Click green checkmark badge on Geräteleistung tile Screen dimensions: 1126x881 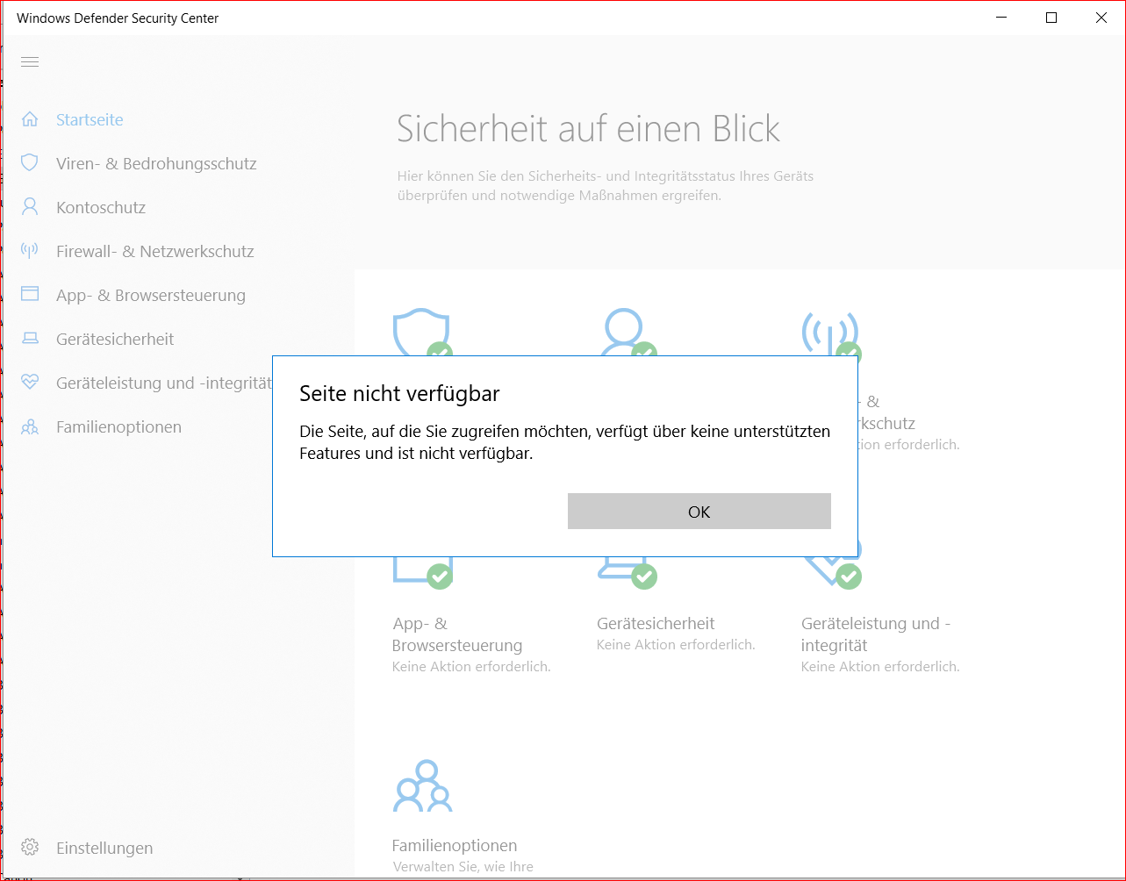coord(849,576)
